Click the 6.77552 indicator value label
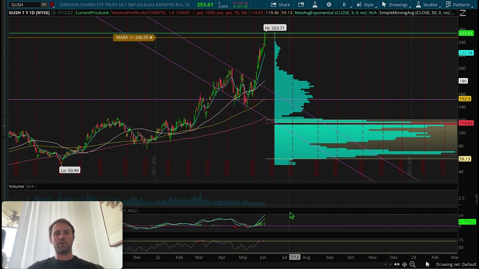This screenshot has width=479, height=269. tap(467, 222)
